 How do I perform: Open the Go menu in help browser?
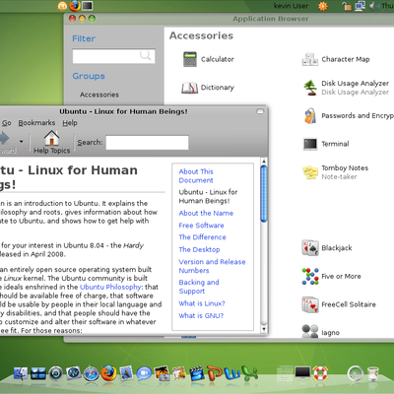[7, 123]
